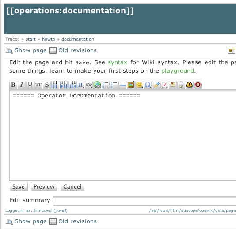Screen dimensions: 236x229
Task: Insert checkbox todo item from toolbar
Action: tap(164, 85)
